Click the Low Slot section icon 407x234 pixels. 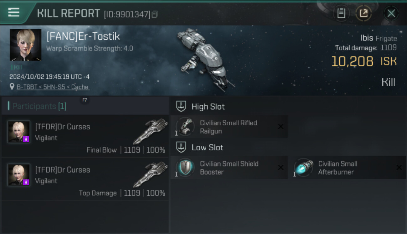click(181, 147)
